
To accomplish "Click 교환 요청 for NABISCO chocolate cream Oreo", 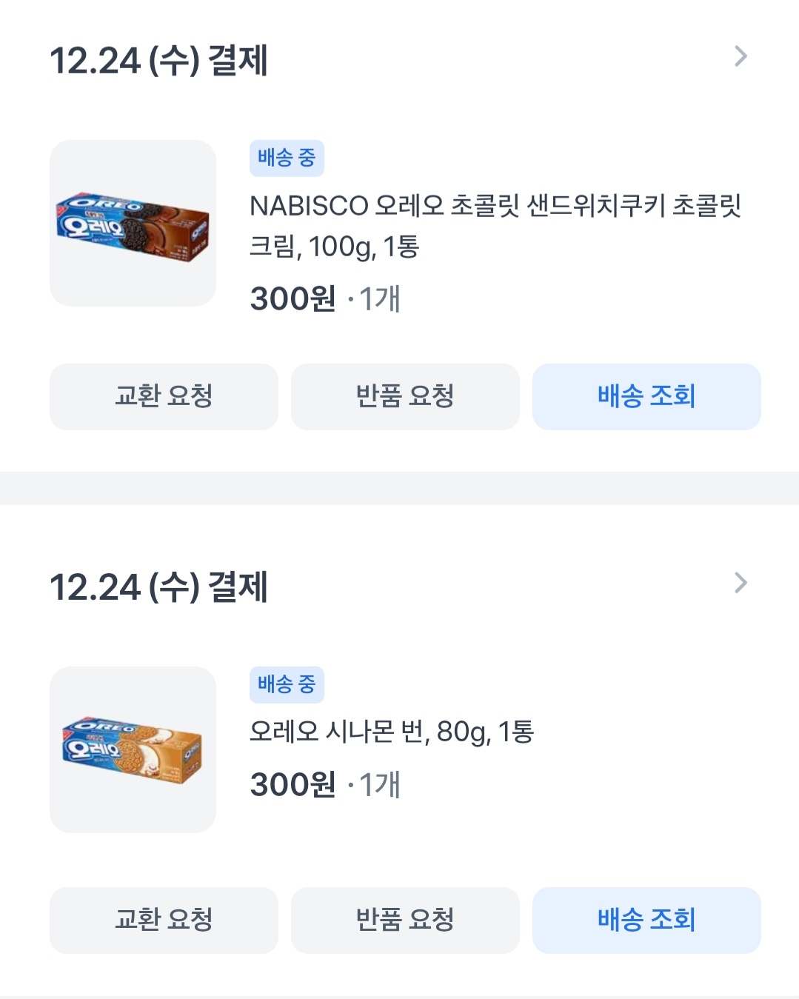I will pos(164,396).
